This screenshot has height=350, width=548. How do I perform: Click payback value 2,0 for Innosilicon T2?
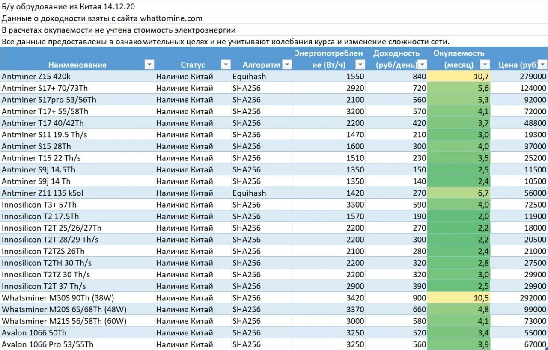pyautogui.click(x=459, y=216)
